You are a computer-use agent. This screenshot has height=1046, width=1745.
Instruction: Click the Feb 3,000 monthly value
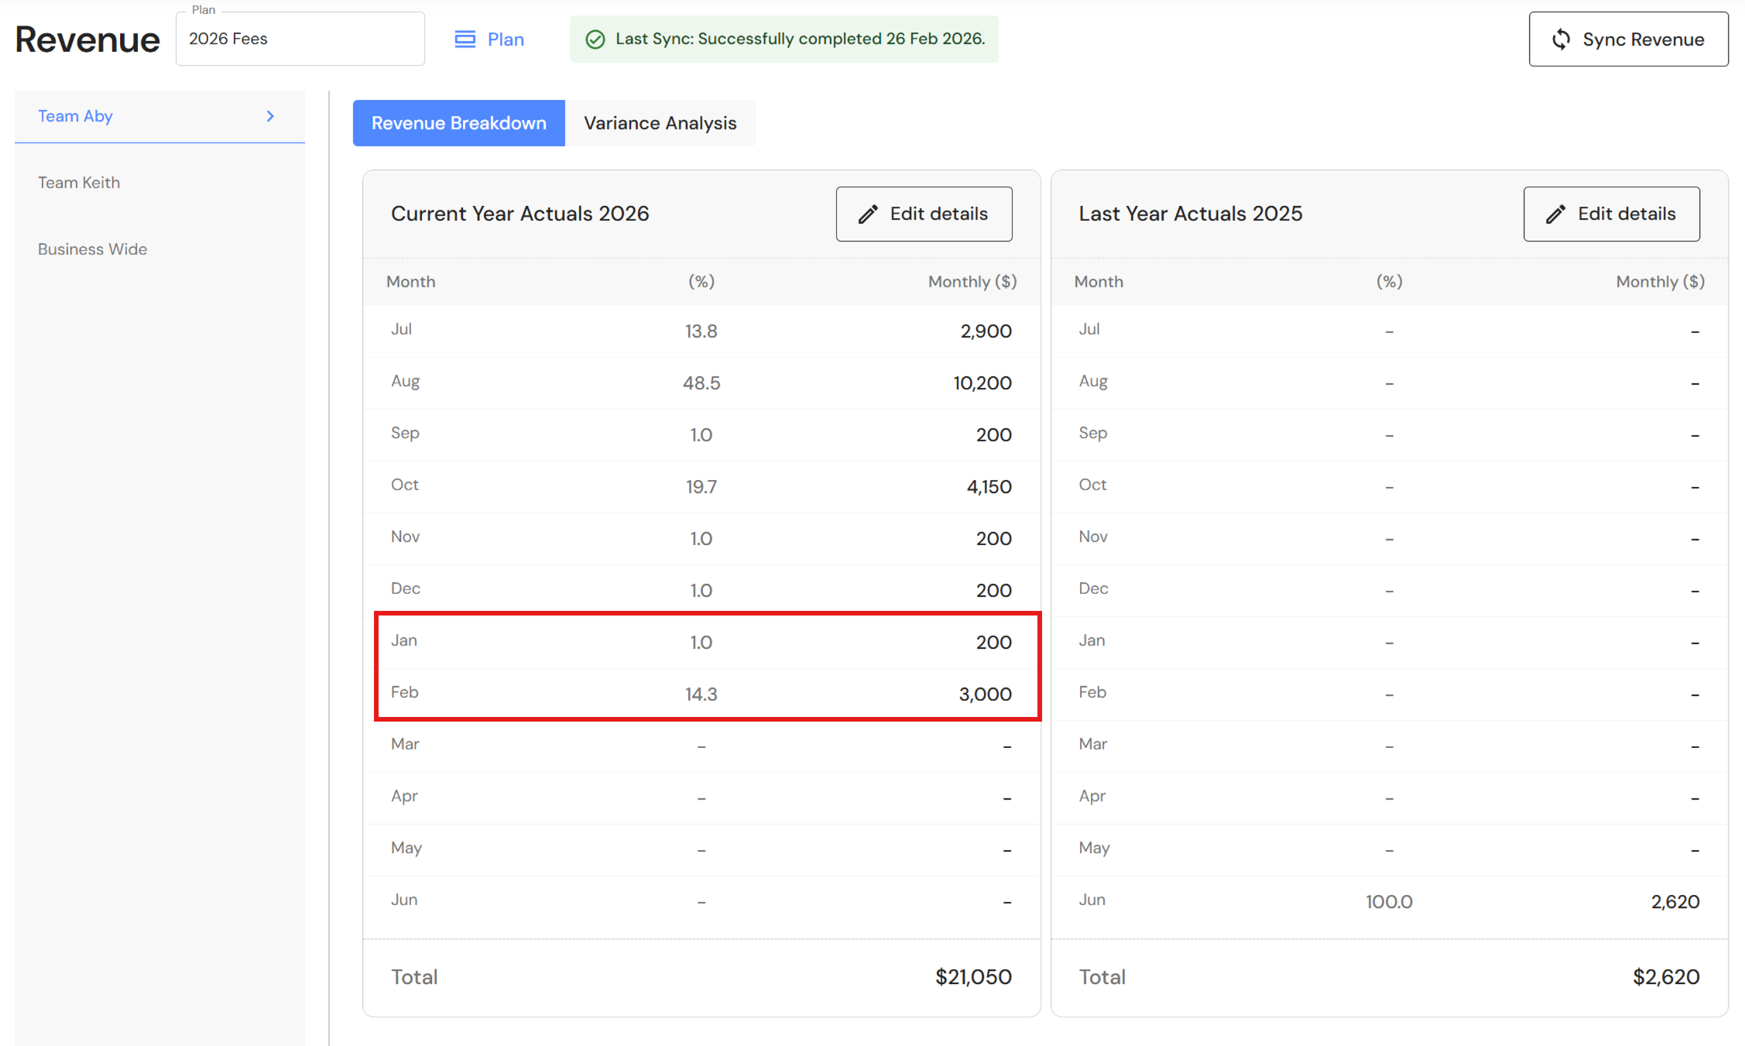click(985, 694)
